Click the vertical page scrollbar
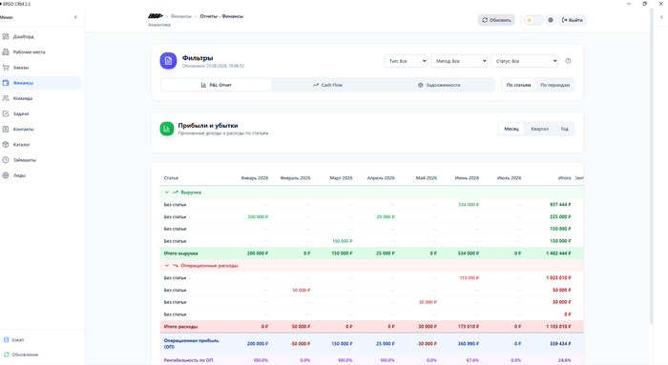 (651, 166)
